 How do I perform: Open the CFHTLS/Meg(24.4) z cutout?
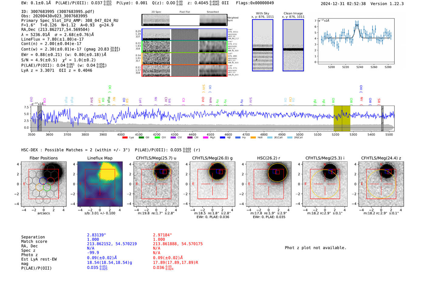tap(381, 184)
